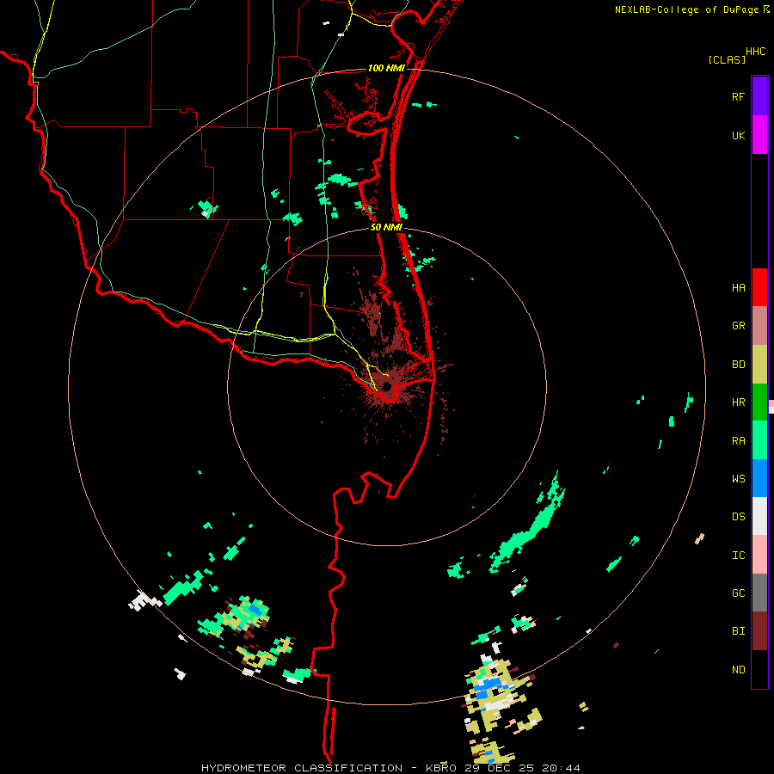Click the 'WS' legend label

click(x=738, y=478)
